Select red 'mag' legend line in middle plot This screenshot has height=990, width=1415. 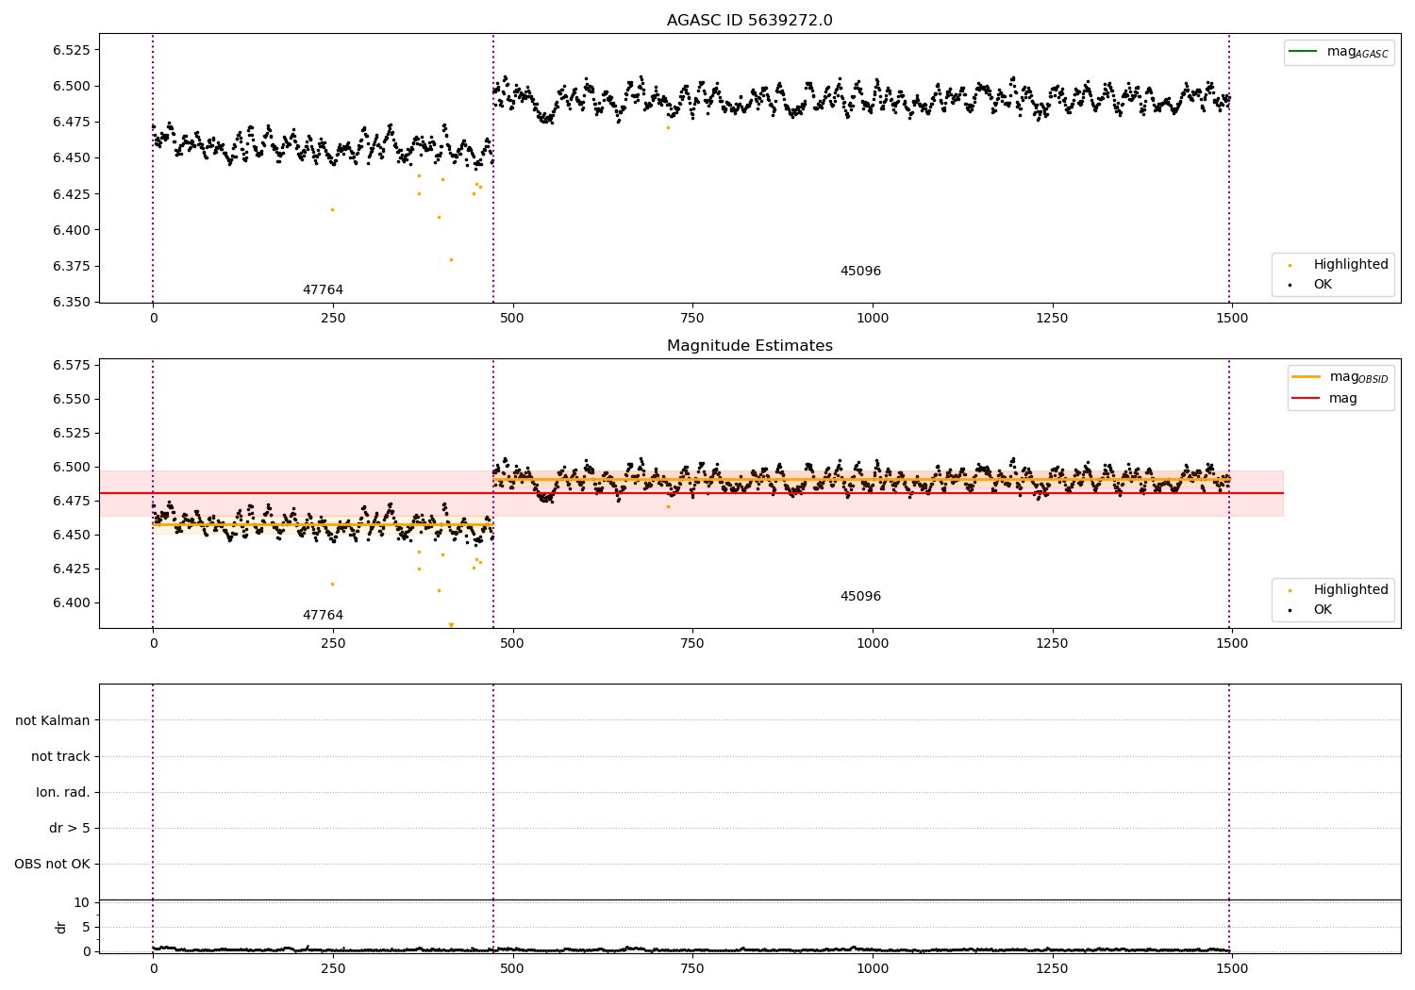(1307, 398)
